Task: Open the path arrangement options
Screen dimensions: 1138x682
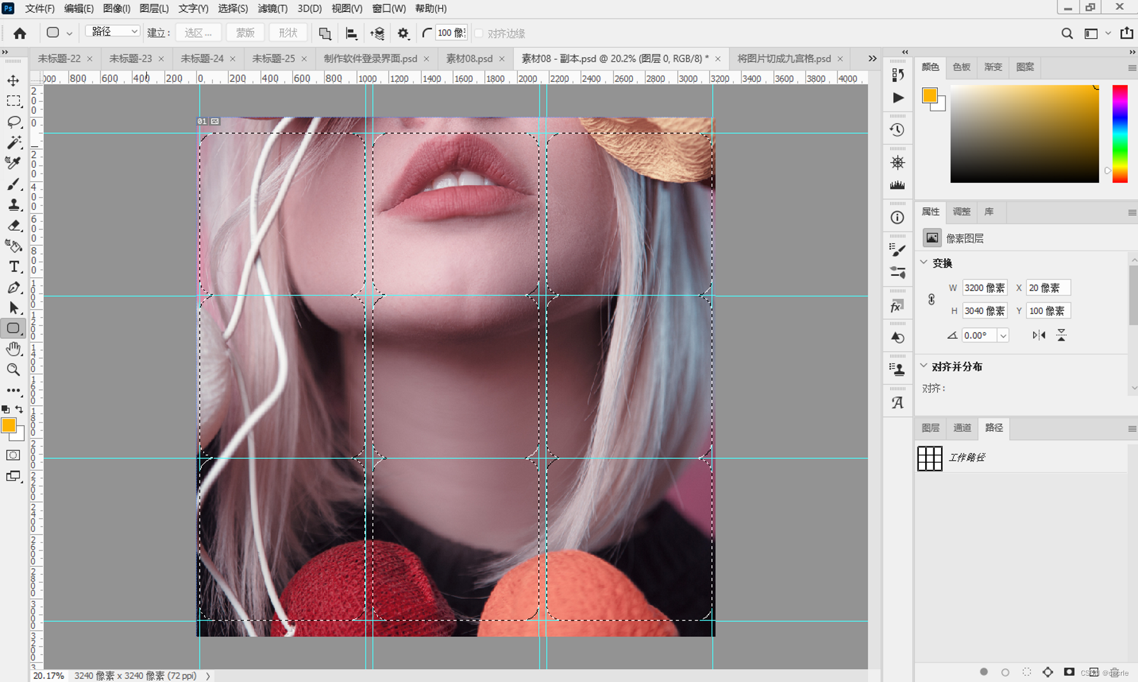Action: 377,33
